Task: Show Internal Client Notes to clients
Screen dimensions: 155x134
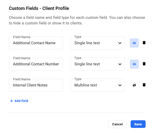Action: 134,85
